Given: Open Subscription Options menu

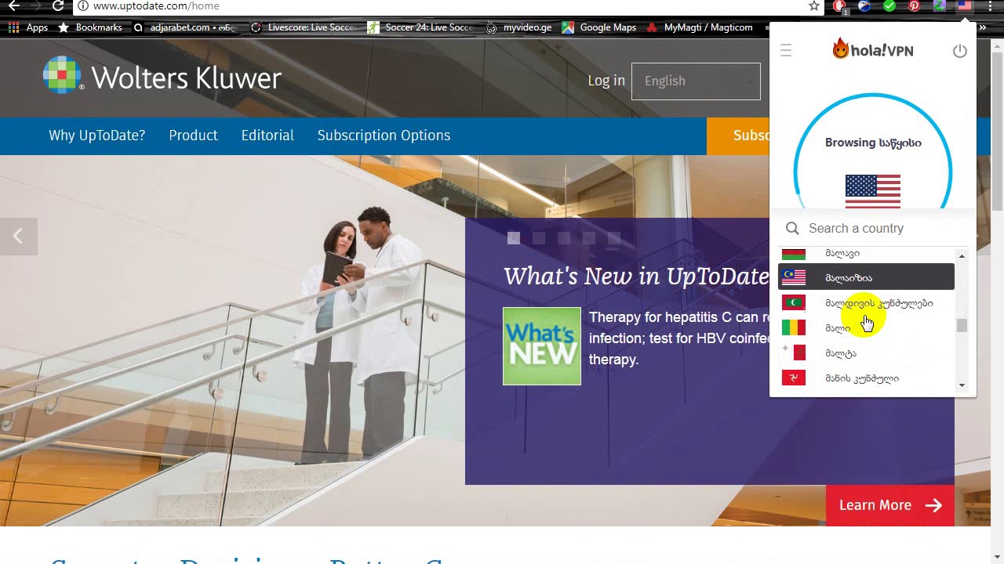Looking at the screenshot, I should pyautogui.click(x=384, y=136).
